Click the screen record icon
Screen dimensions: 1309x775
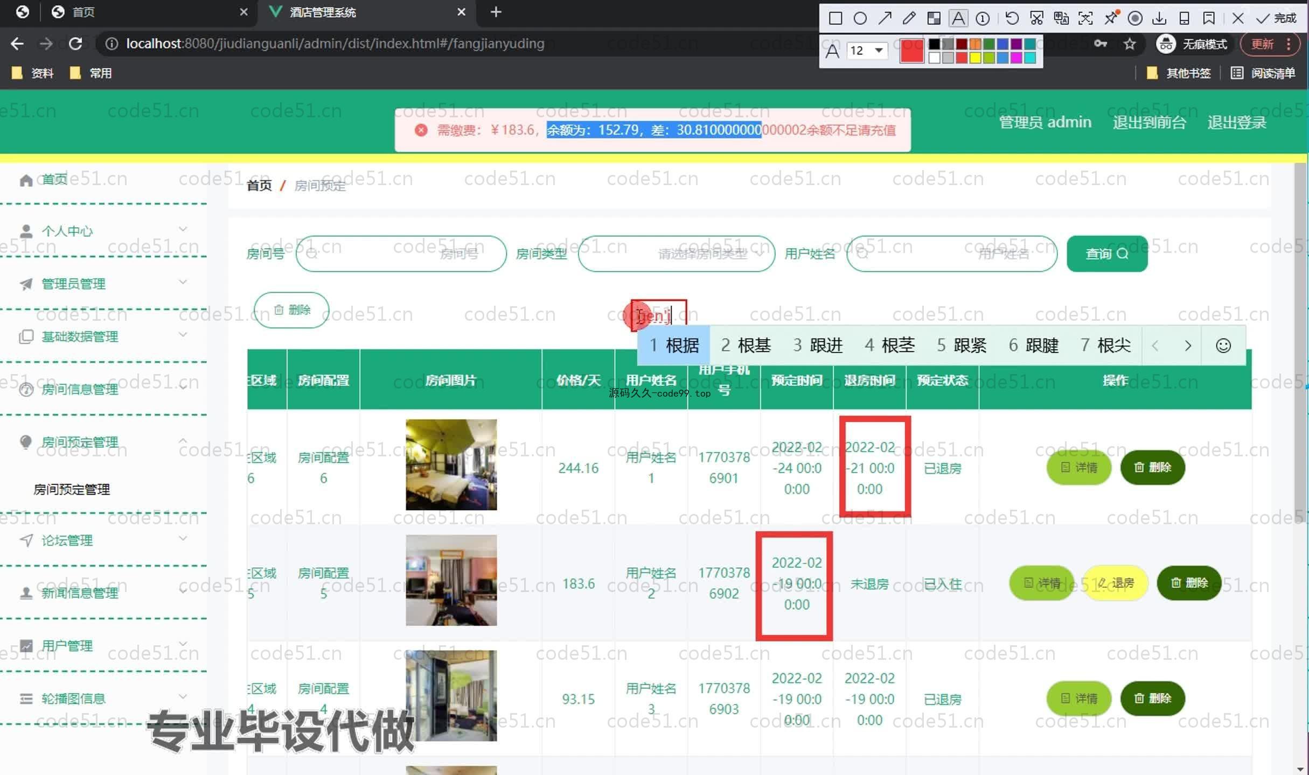pyautogui.click(x=1135, y=18)
